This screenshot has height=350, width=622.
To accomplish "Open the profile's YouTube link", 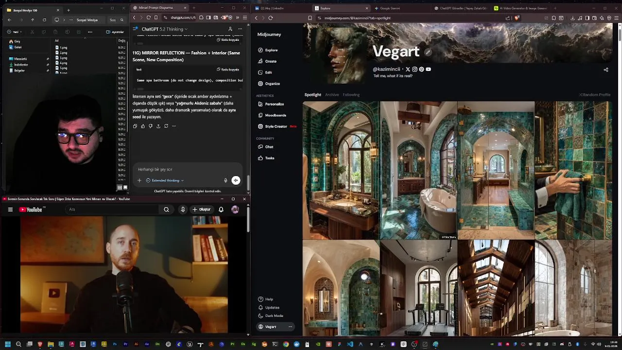I will pos(428,70).
